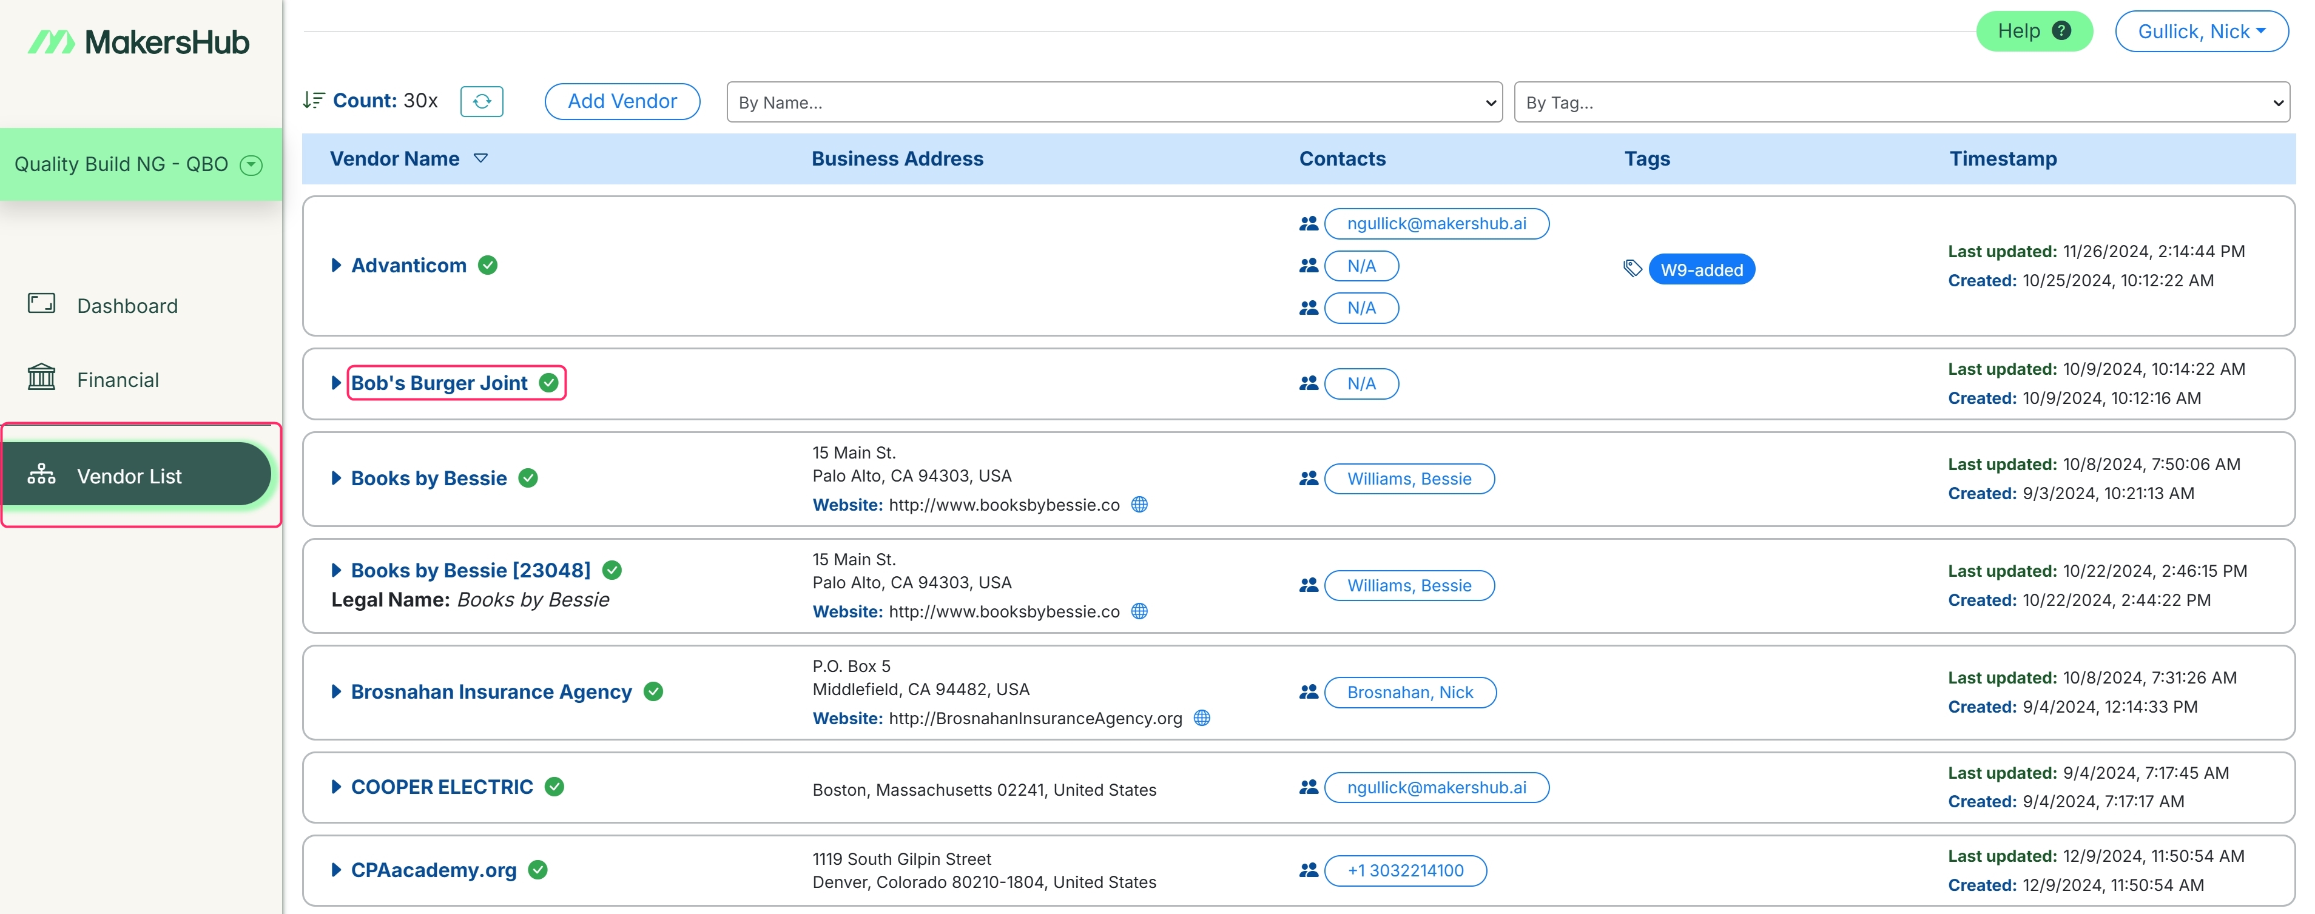The height and width of the screenshot is (914, 2315).
Task: Click the Financial bank icon
Action: pyautogui.click(x=41, y=377)
